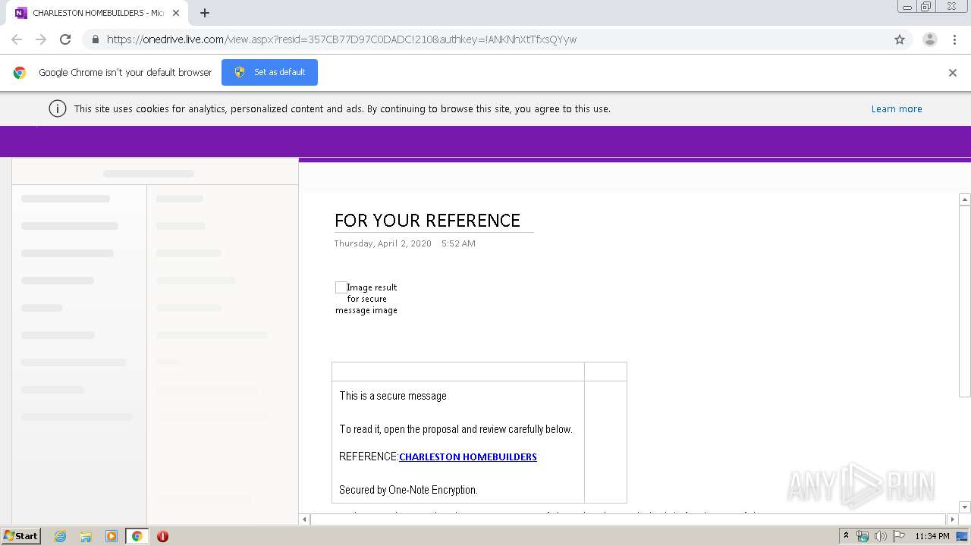
Task: Open the Chrome three-dot menu
Action: [954, 39]
